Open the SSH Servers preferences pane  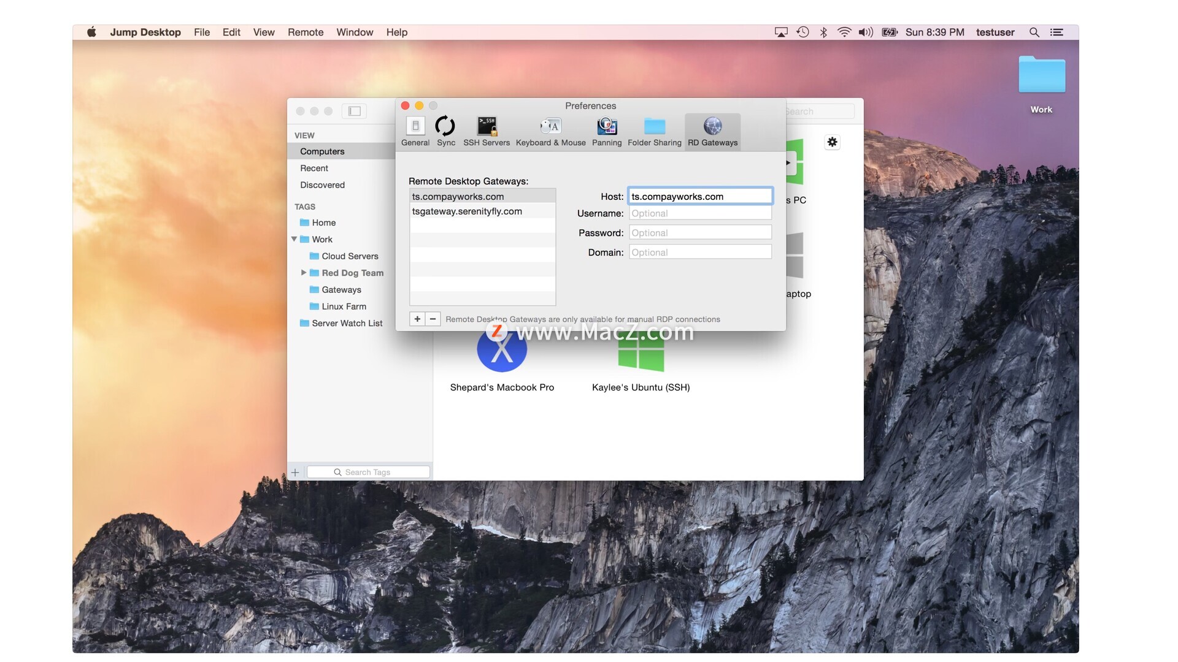(x=487, y=132)
